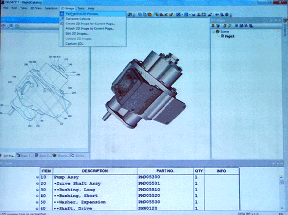Select Page1 in the Scene tree
Image resolution: width=288 pixels, height=215 pixels.
(229, 36)
